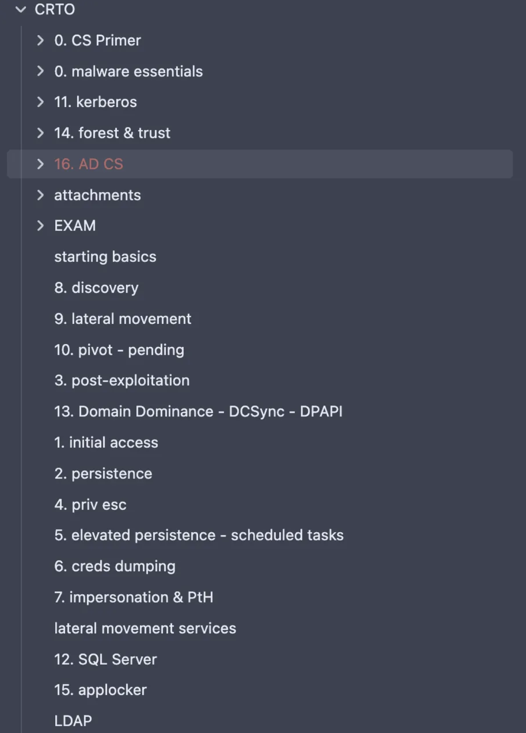
Task: Expand the 0. CS Primer folder
Action: point(41,40)
